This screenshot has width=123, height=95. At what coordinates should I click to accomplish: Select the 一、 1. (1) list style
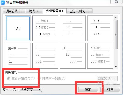(73, 28)
